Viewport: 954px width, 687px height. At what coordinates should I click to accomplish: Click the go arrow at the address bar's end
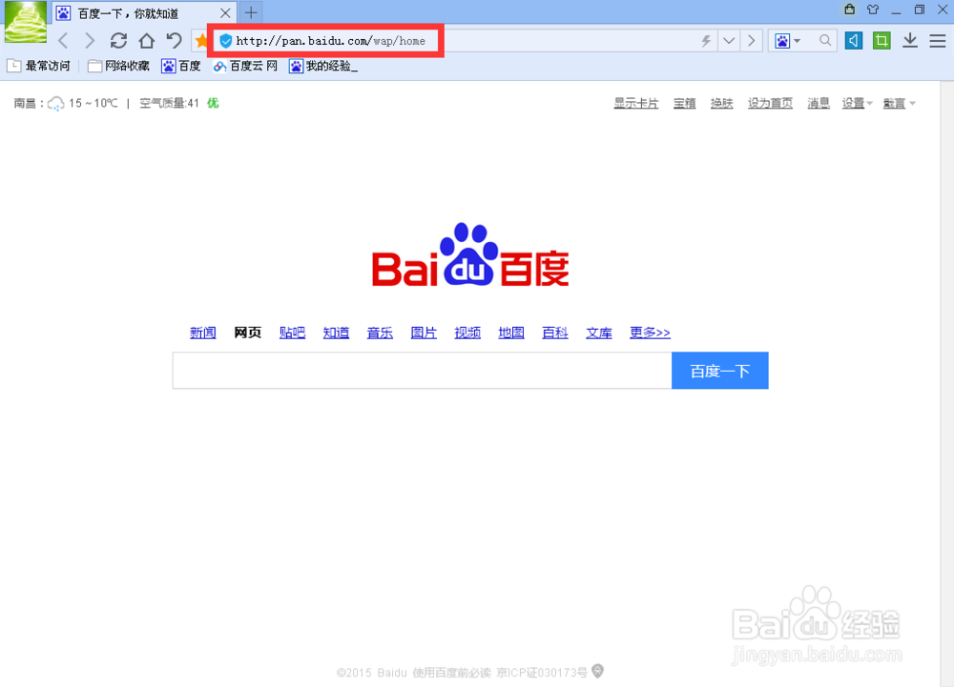(x=752, y=41)
